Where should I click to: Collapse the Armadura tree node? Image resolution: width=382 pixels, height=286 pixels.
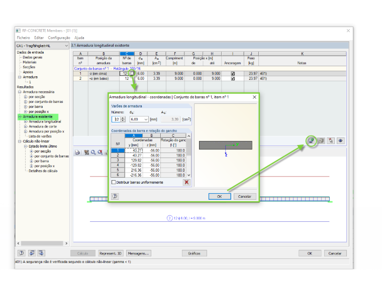[x=20, y=77]
